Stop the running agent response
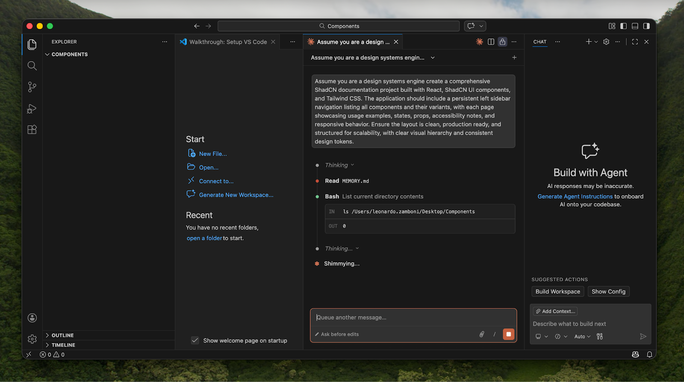Screen dimensions: 684x382 tap(508, 334)
